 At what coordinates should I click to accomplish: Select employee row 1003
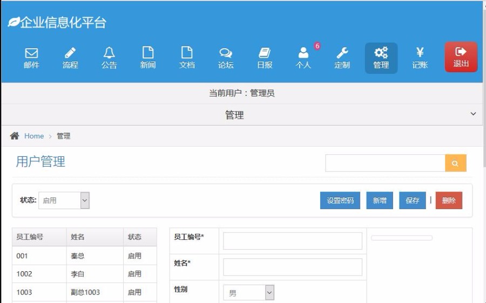tap(84, 292)
